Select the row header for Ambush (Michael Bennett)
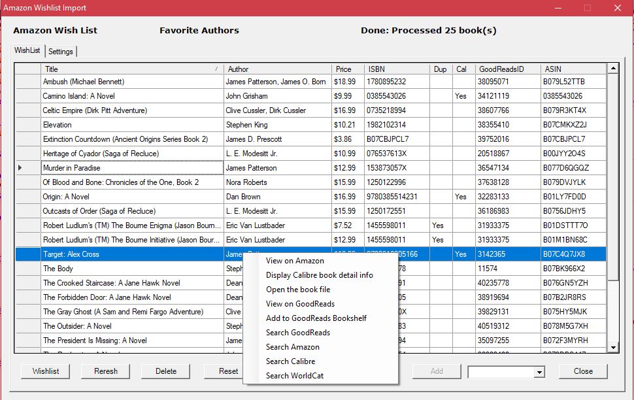The height and width of the screenshot is (400, 634). point(28,82)
